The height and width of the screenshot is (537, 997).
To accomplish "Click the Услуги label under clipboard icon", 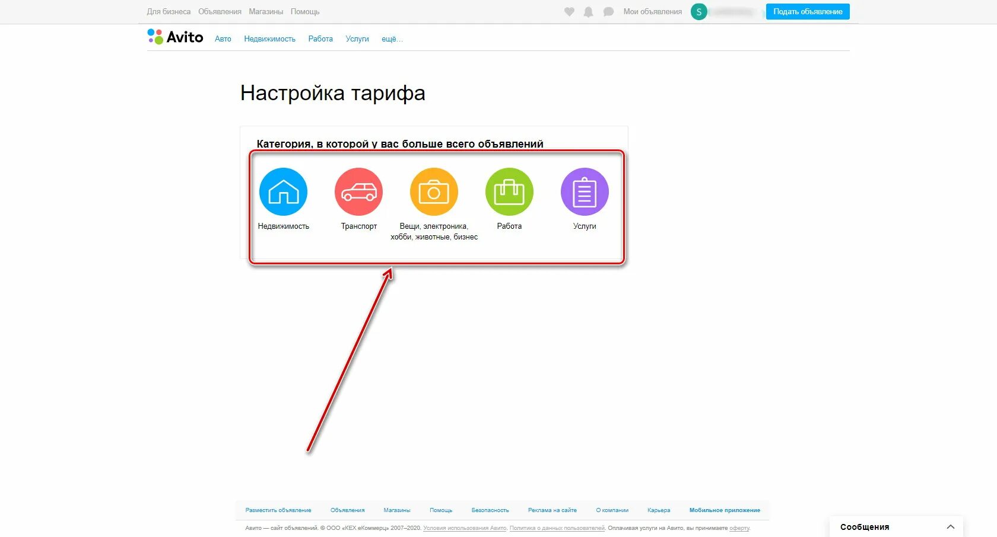I will 585,226.
